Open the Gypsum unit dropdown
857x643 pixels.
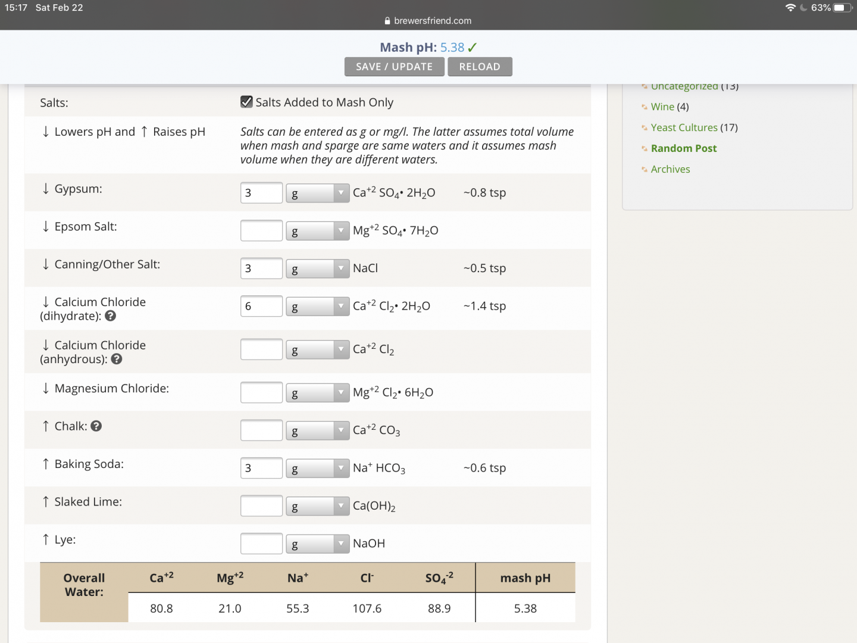[318, 193]
